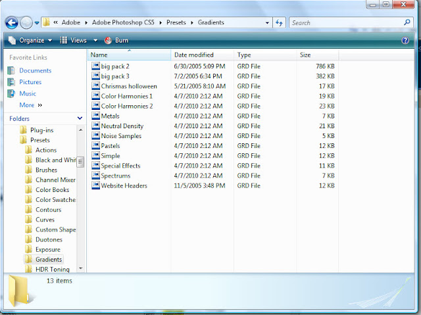Click the Black and White folder icon
This screenshot has height=315, width=421.
[28, 160]
